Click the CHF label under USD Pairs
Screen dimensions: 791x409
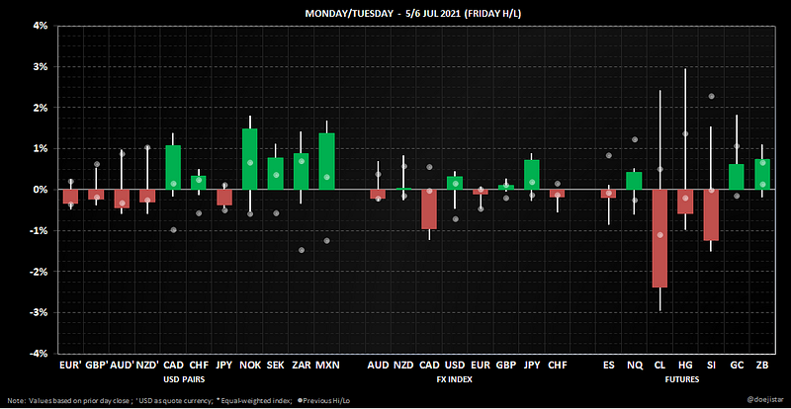(x=199, y=365)
